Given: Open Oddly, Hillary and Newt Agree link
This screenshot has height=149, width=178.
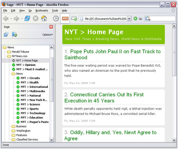Looking at the screenshot, I should pyautogui.click(x=110, y=135).
